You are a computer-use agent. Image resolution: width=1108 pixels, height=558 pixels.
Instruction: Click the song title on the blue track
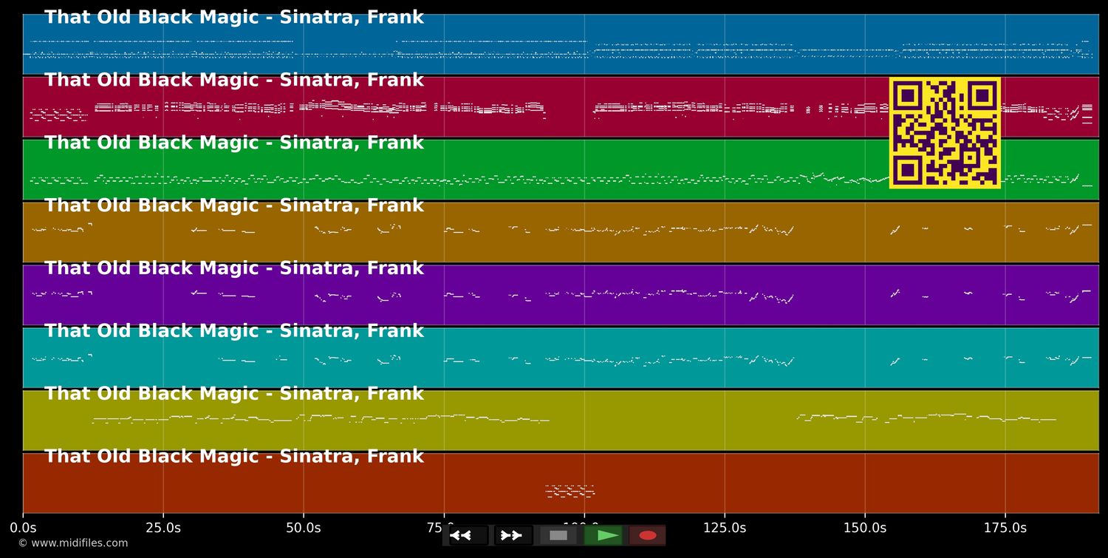pos(234,18)
